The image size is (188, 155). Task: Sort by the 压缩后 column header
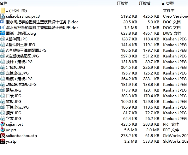(x=145, y=3)
